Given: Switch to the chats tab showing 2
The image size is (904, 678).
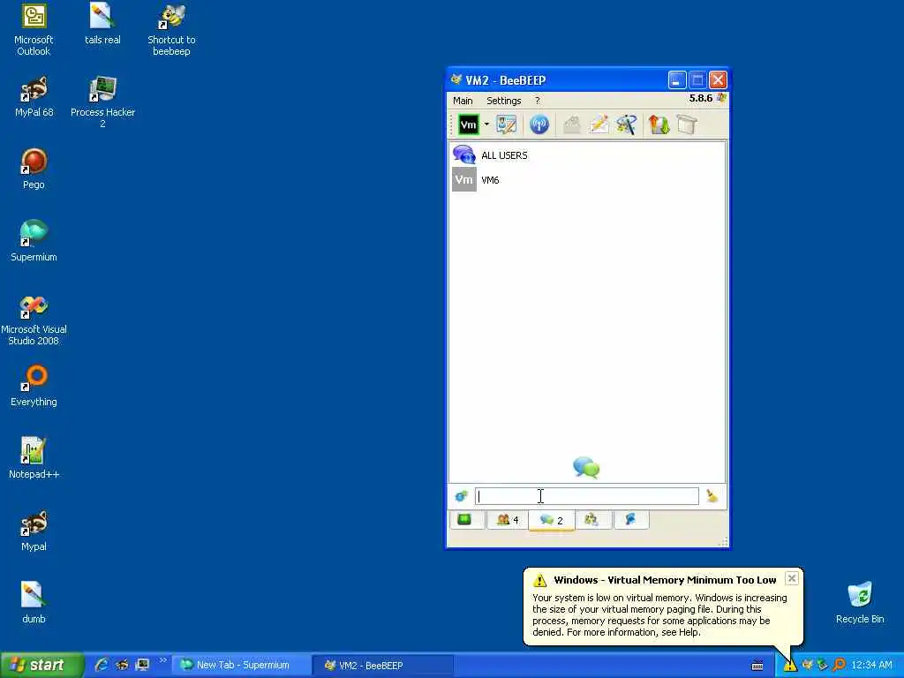Looking at the screenshot, I should 551,520.
